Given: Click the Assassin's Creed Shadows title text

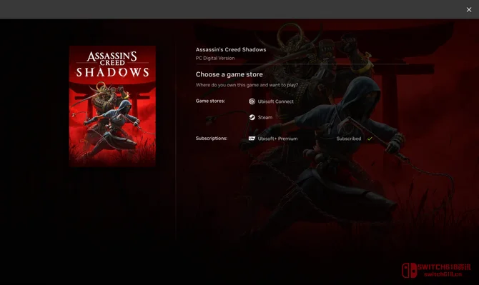Looking at the screenshot, I should coord(231,49).
